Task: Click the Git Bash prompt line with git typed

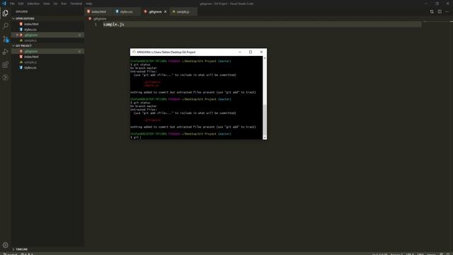Action: click(136, 137)
